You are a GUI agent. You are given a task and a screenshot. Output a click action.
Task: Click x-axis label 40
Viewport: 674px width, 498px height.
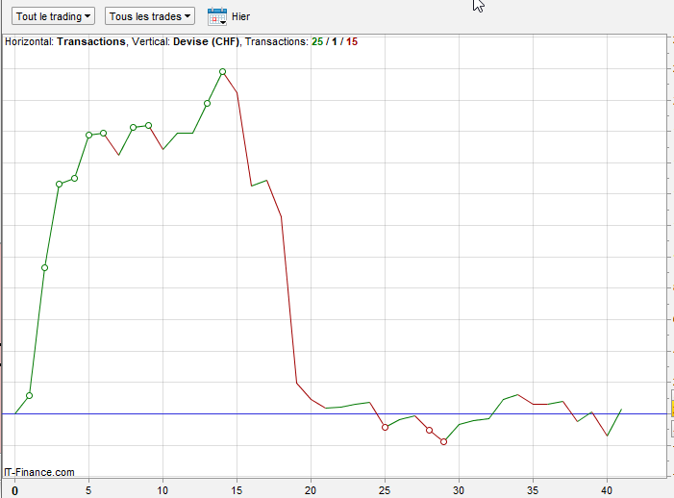point(607,490)
